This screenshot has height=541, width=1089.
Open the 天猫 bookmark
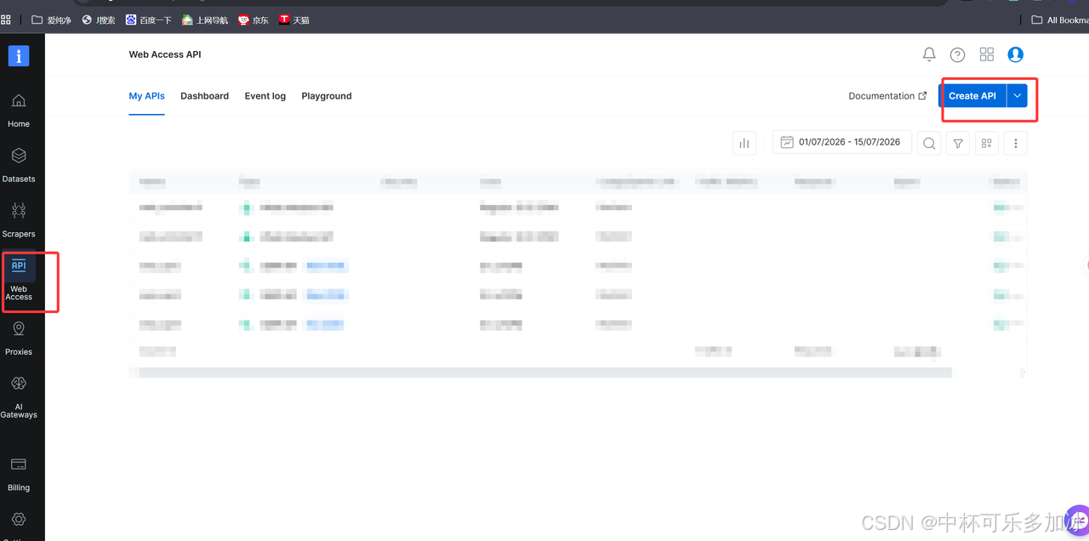294,20
